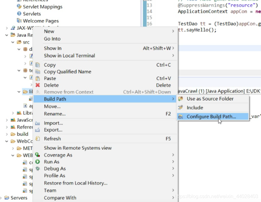Click the Include icon in submenu
The width and height of the screenshot is (261, 202).
click(x=181, y=108)
